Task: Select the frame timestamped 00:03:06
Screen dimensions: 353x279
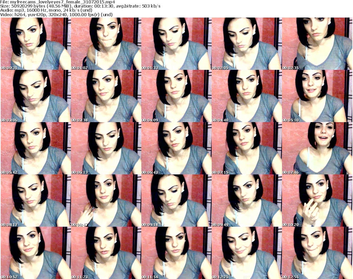Action: tap(36, 96)
